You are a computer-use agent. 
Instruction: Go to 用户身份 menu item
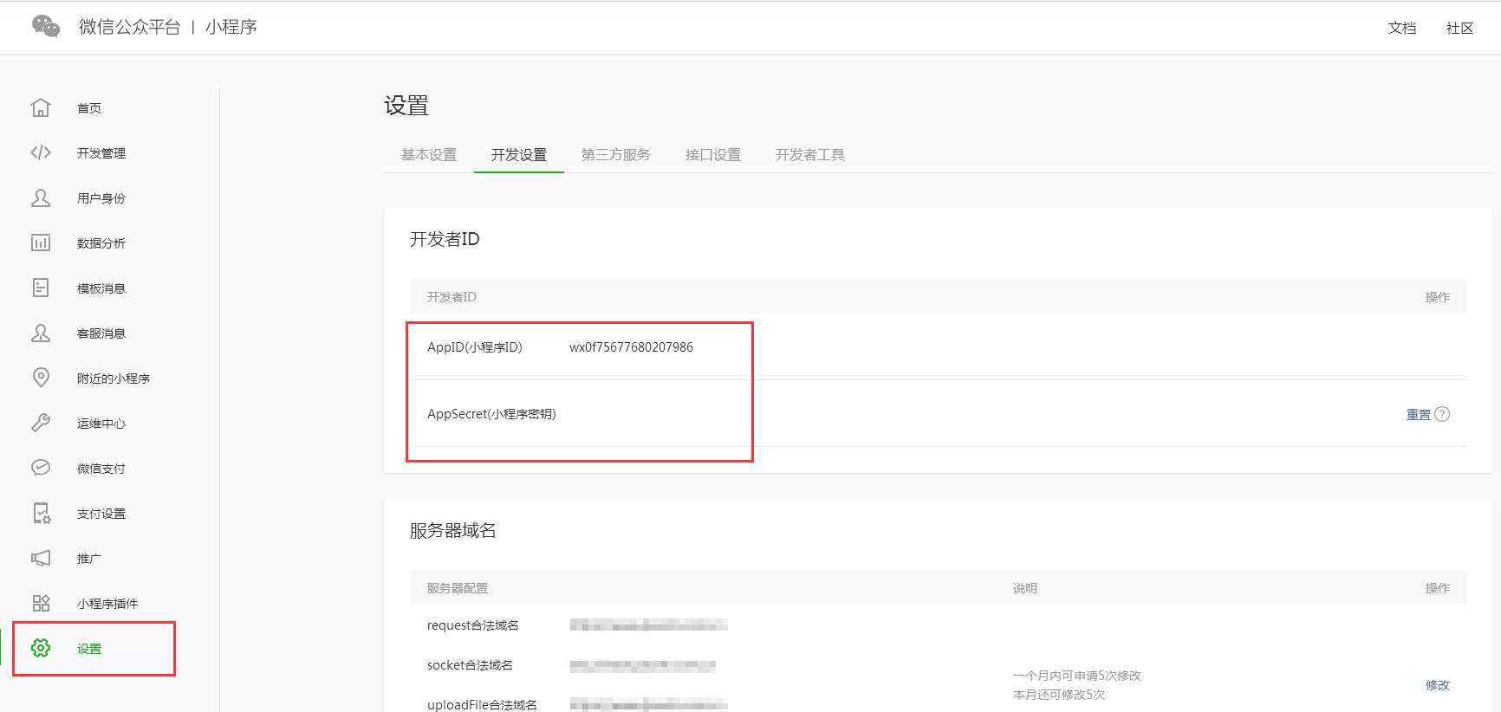tap(101, 198)
